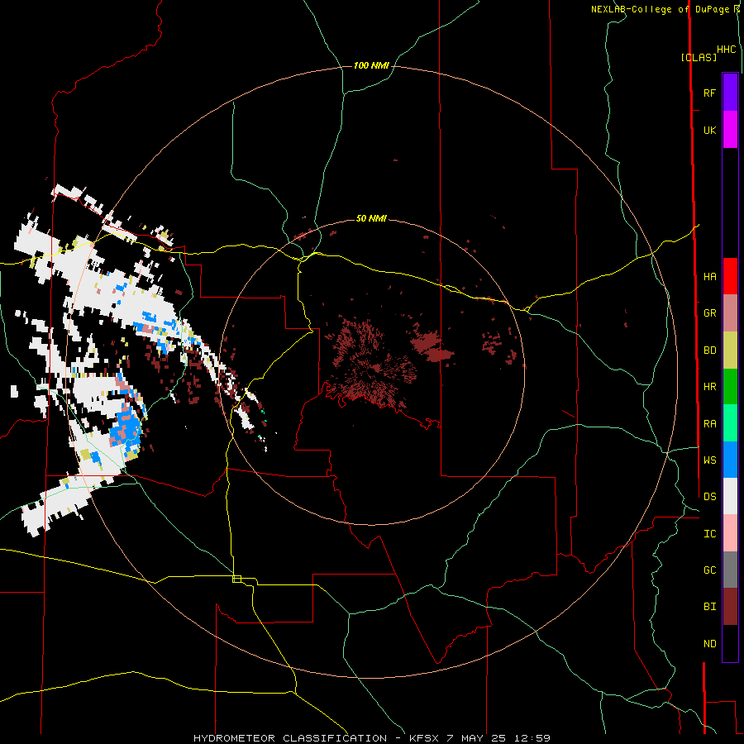The height and width of the screenshot is (744, 744).
Task: Click the "ND" legend label
Action: [x=709, y=644]
